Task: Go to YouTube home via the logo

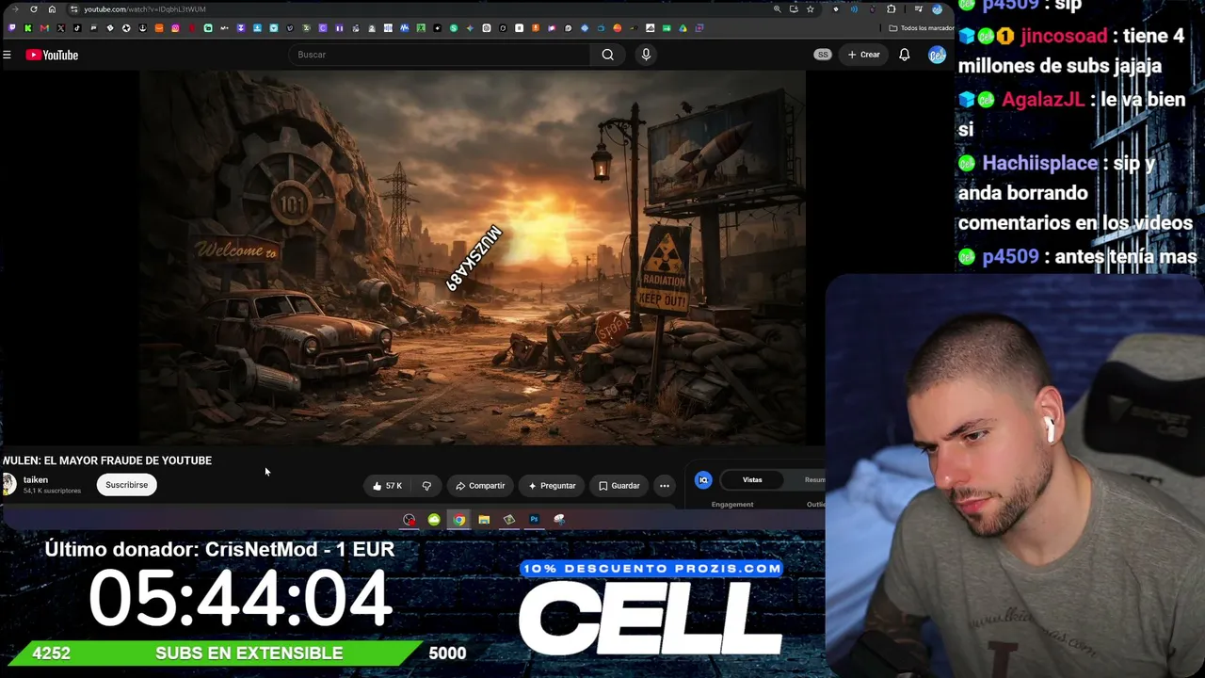Action: pos(52,55)
